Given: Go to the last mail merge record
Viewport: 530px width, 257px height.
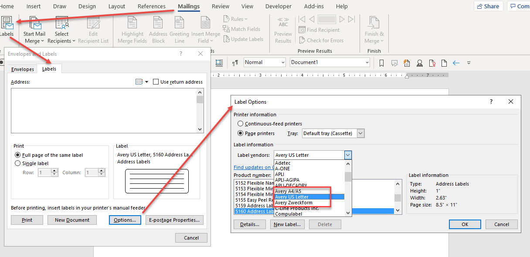Looking at the screenshot, I should click(351, 19).
